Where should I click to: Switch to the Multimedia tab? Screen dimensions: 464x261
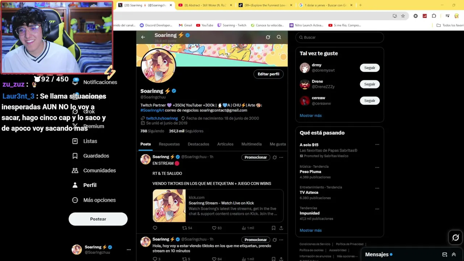pyautogui.click(x=251, y=144)
